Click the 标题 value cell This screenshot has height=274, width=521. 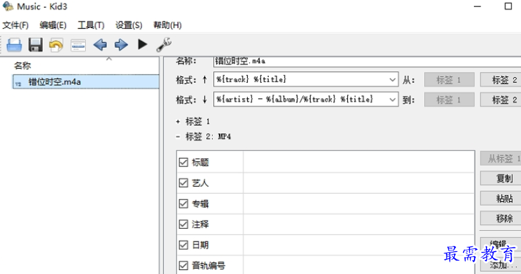click(x=359, y=162)
